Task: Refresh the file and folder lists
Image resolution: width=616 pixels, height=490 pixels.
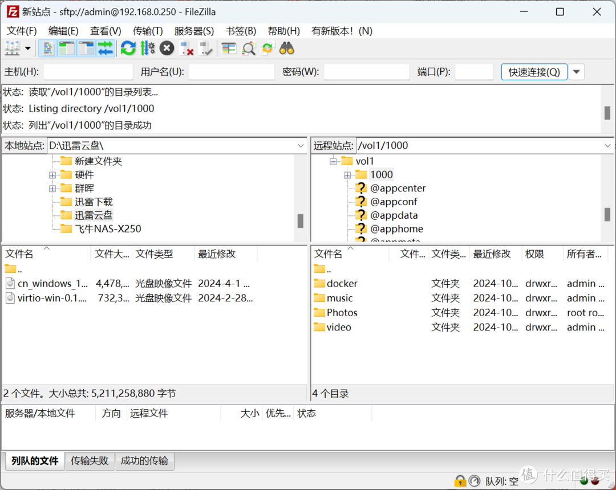Action: point(128,48)
